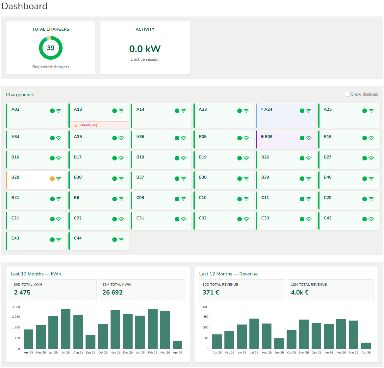Click the green status dot on B15
This screenshot has width=384, height=368.
[364, 138]
